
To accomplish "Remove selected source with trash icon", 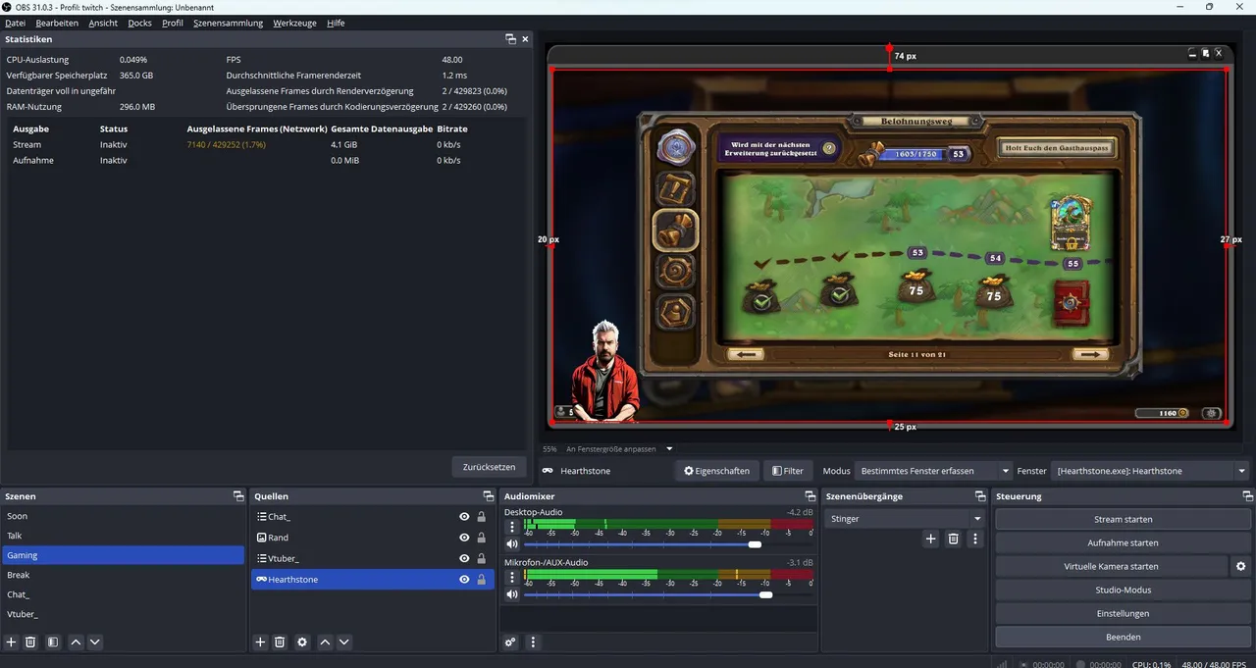I will [x=280, y=642].
